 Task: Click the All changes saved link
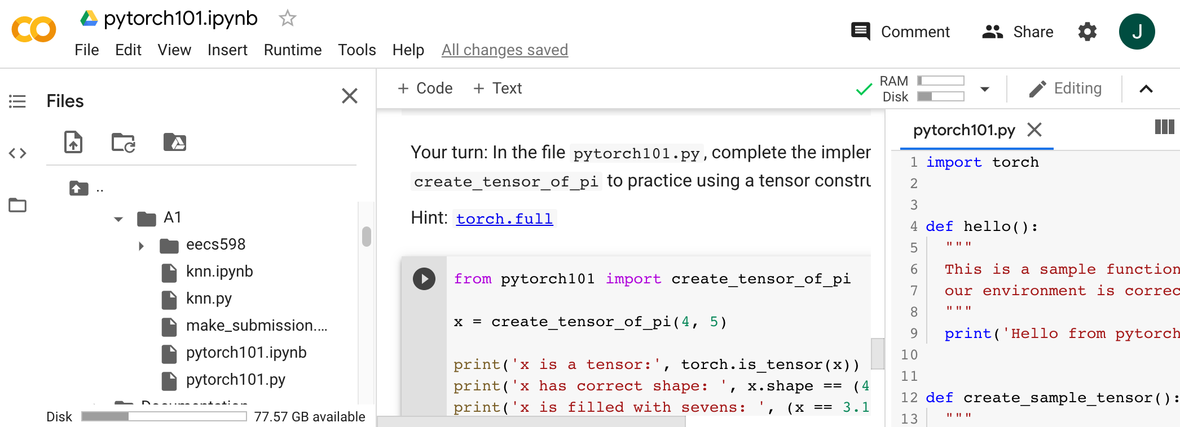(x=504, y=50)
